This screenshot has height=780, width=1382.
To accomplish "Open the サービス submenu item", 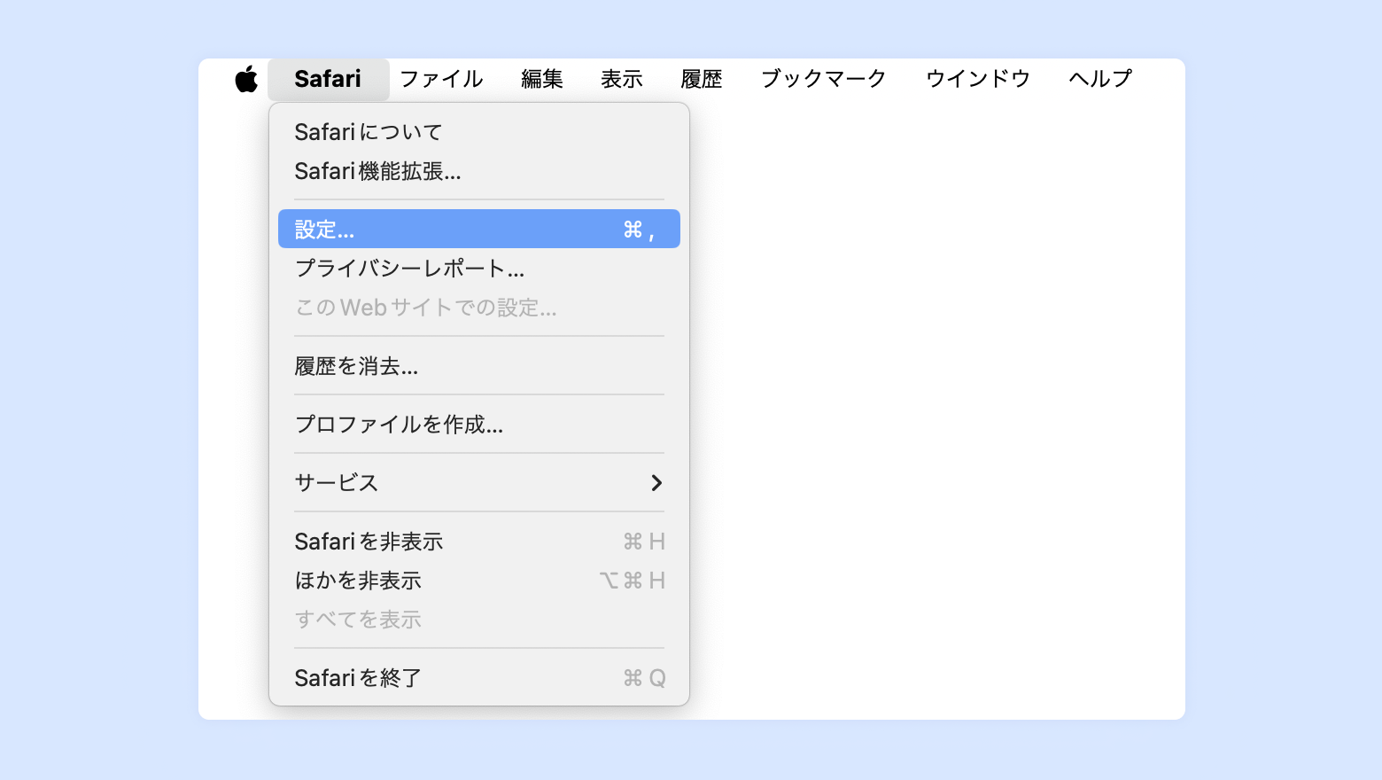I will click(x=337, y=483).
